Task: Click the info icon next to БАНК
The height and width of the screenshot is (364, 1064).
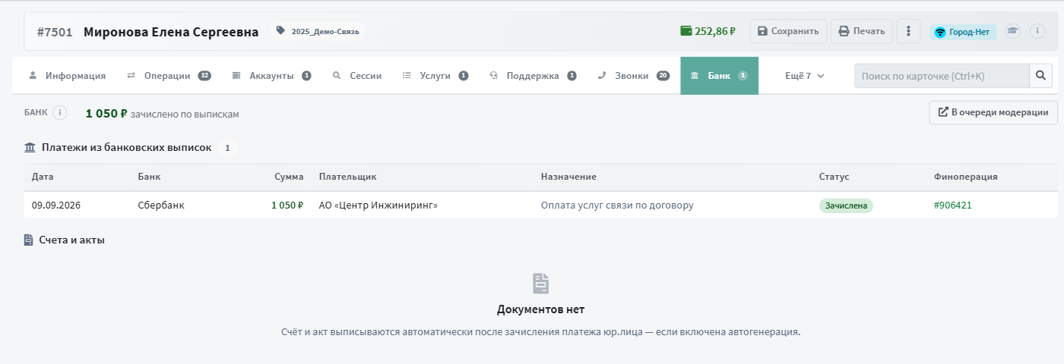Action: 60,113
